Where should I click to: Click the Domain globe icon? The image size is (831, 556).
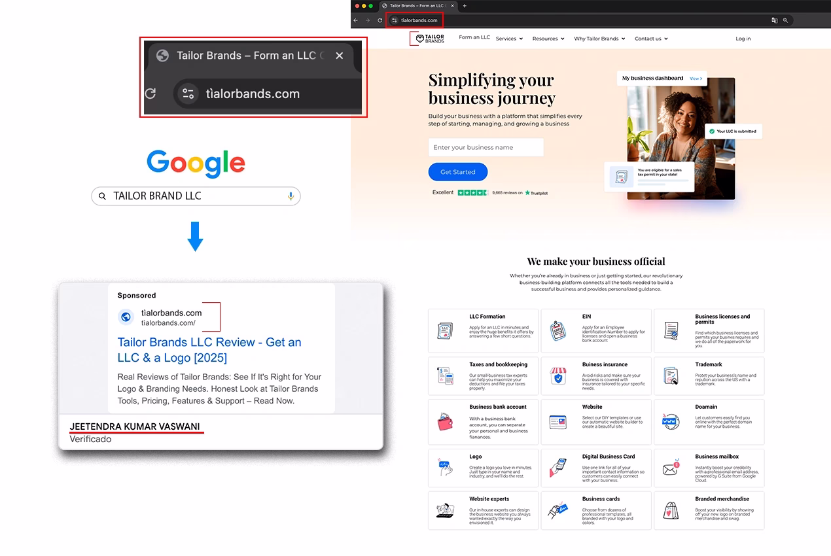[671, 422]
